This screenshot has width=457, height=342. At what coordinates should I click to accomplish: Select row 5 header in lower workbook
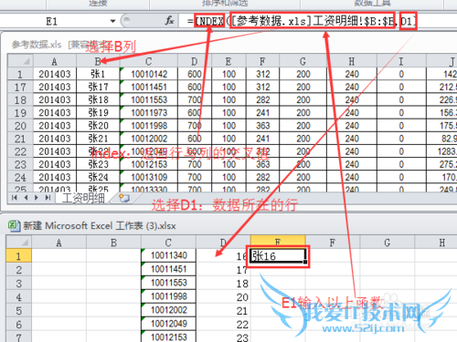pos(18,311)
